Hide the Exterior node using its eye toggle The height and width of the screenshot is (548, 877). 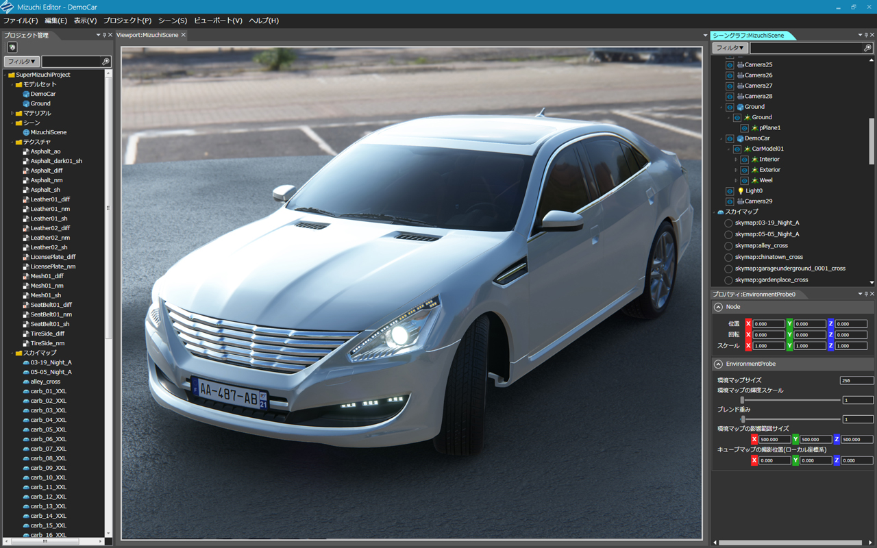click(744, 170)
